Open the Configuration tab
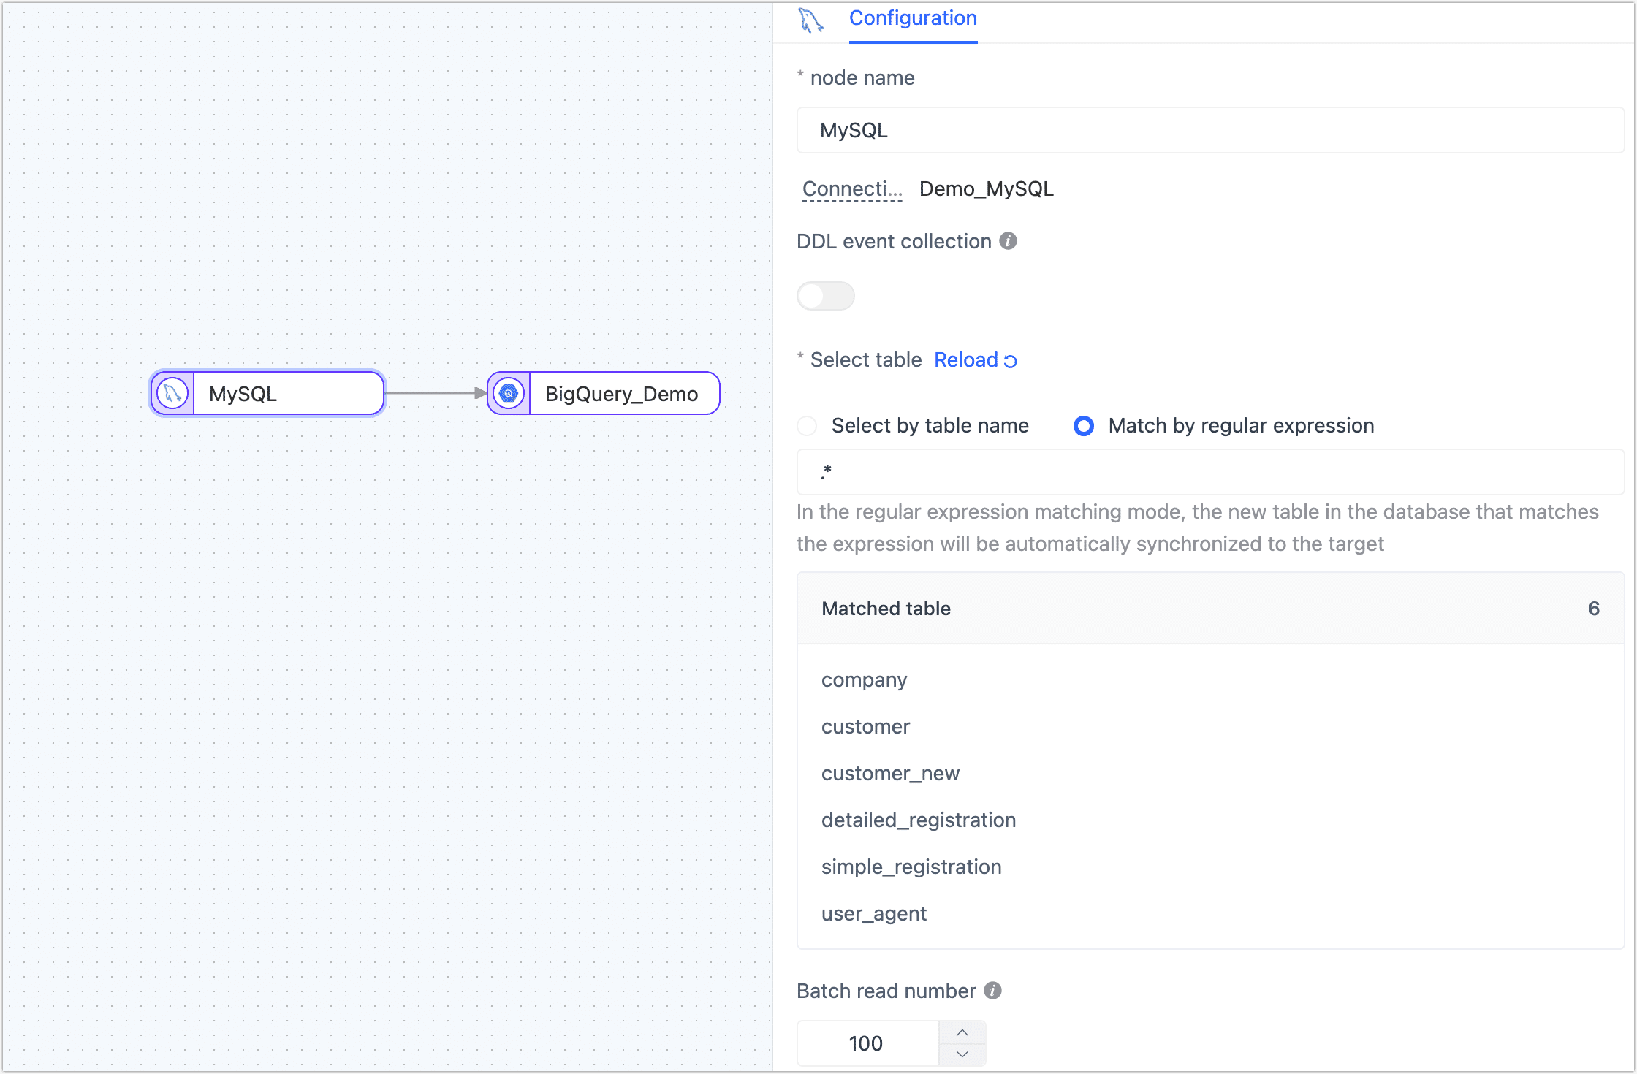 (x=913, y=18)
